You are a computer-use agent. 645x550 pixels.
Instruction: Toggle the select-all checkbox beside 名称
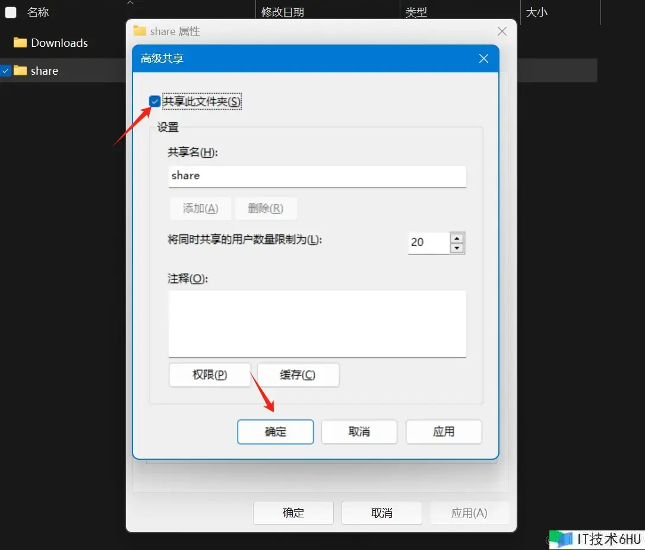tap(11, 12)
